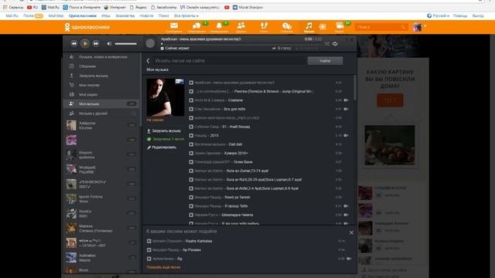Close the К вашим песням suggestions panel

pyautogui.click(x=351, y=232)
